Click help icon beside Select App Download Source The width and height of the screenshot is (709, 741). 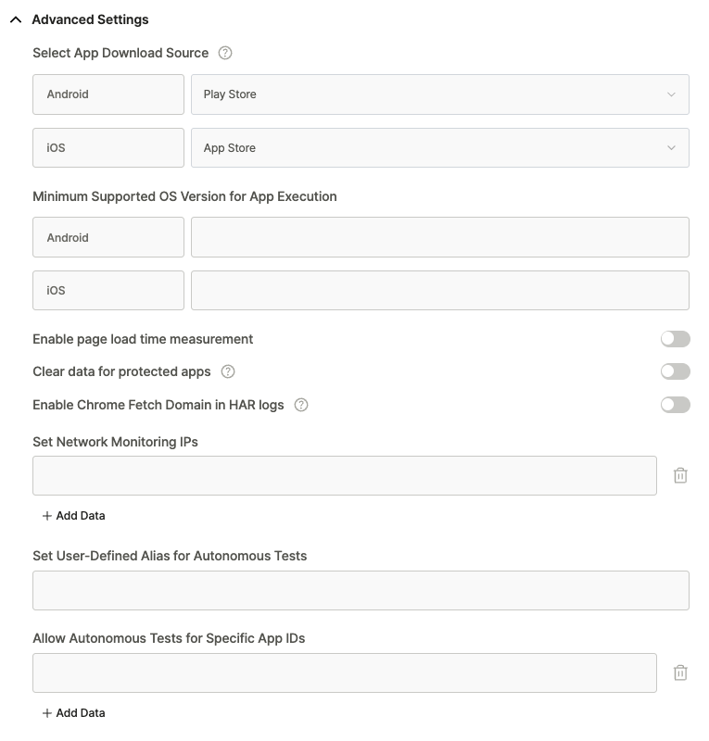(x=224, y=53)
